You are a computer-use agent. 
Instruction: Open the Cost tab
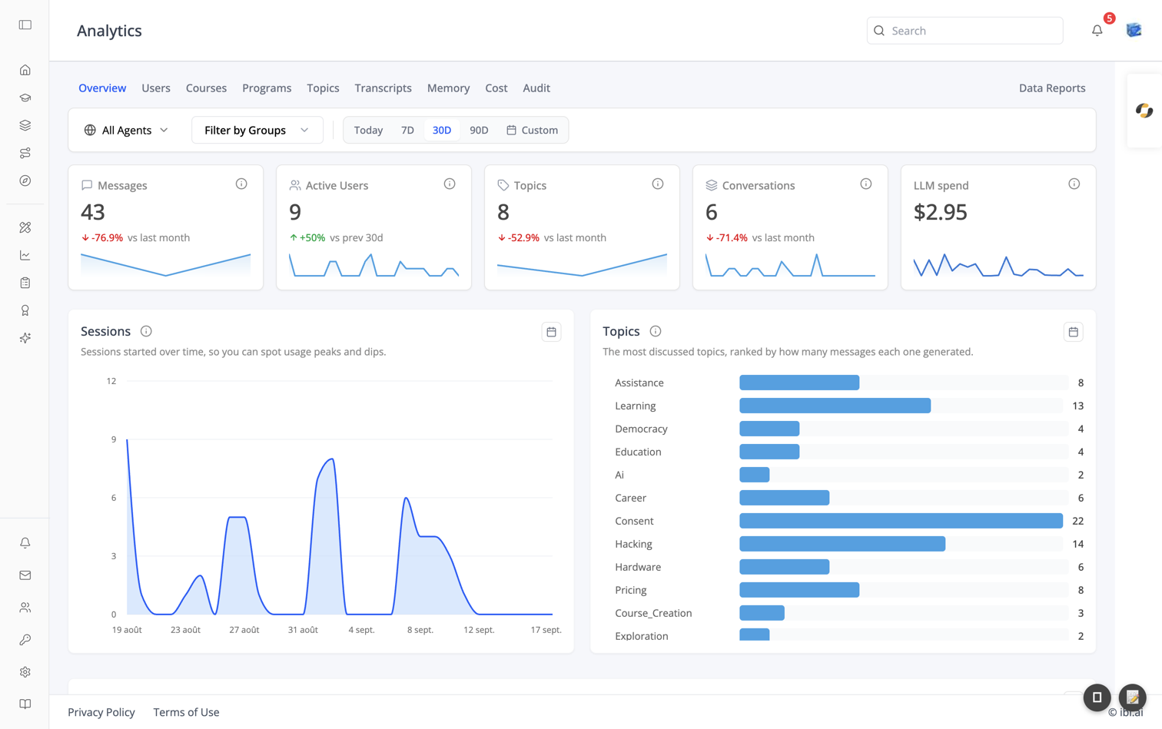point(496,88)
